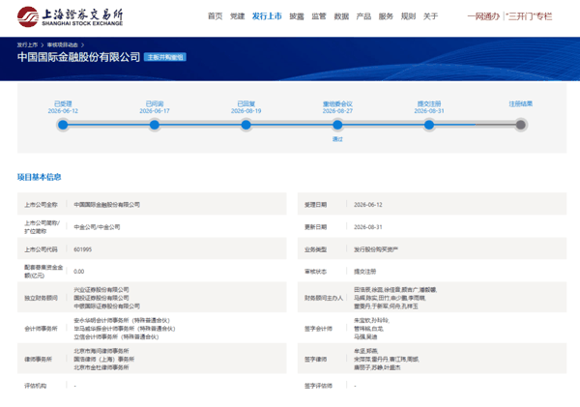Open the 一网通办 link
This screenshot has height=407, width=580.
[x=483, y=16]
